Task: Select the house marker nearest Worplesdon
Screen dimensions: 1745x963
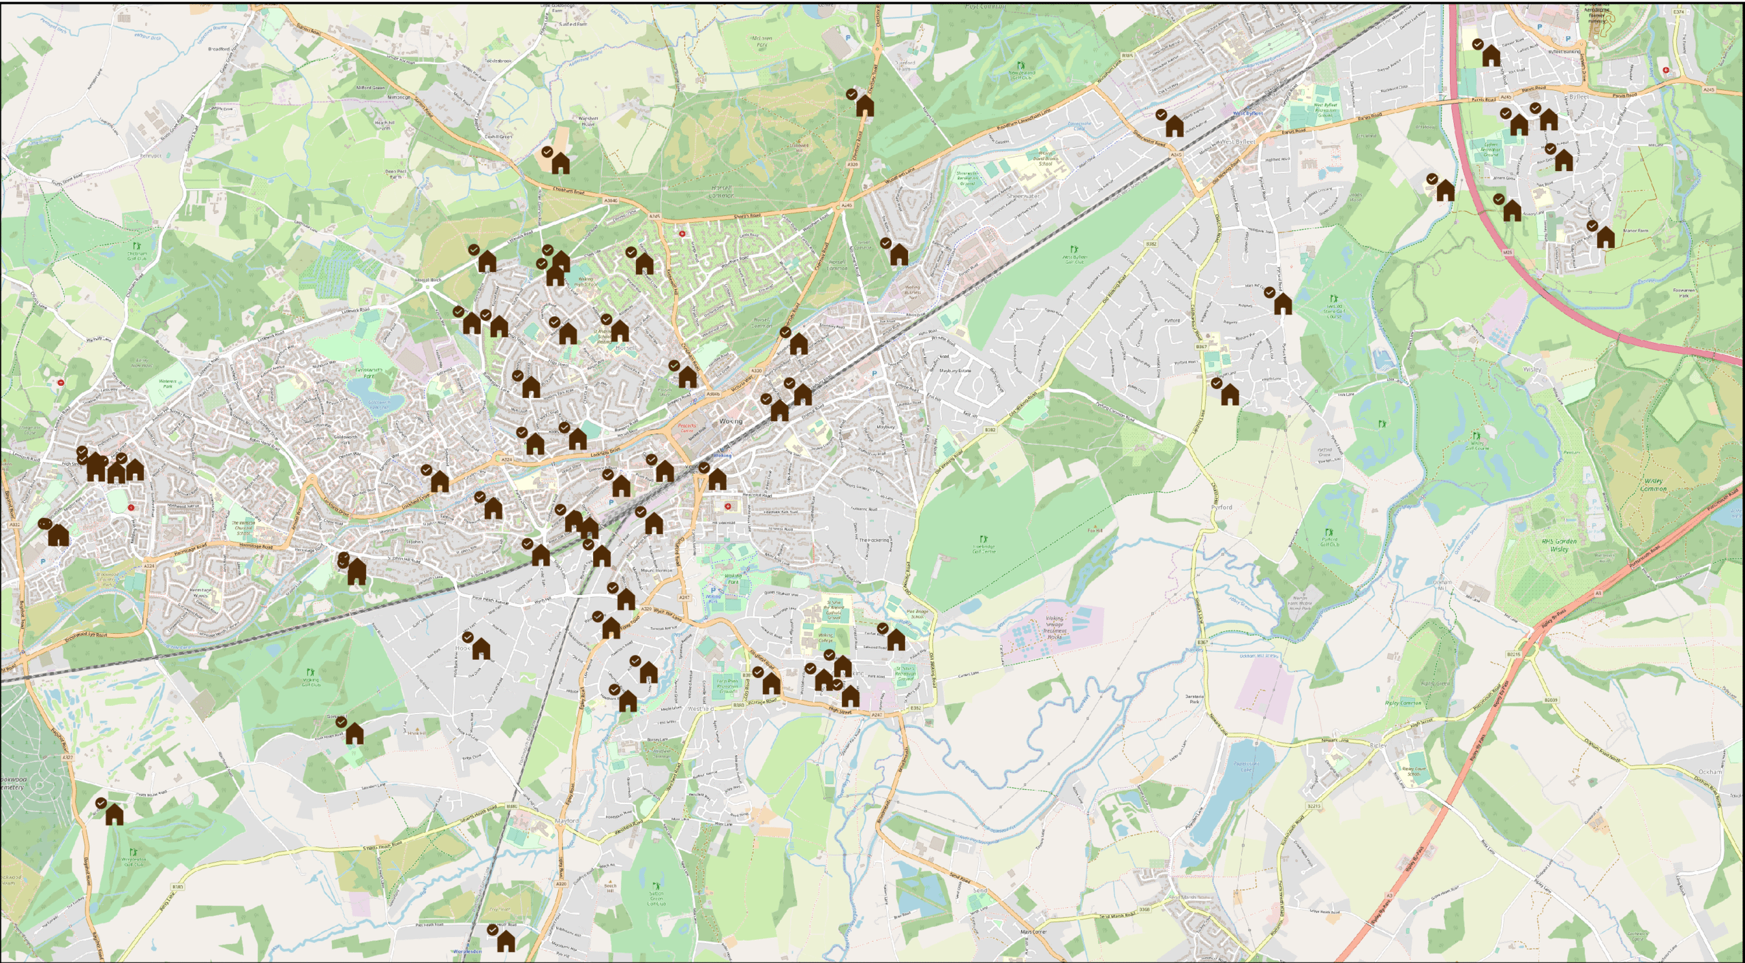Action: click(506, 941)
